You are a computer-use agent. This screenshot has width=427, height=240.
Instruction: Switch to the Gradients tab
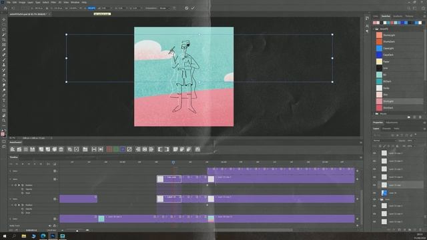tap(398, 16)
